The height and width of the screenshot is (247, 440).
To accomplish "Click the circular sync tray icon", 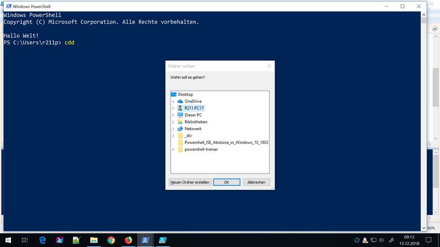I will pos(356,240).
